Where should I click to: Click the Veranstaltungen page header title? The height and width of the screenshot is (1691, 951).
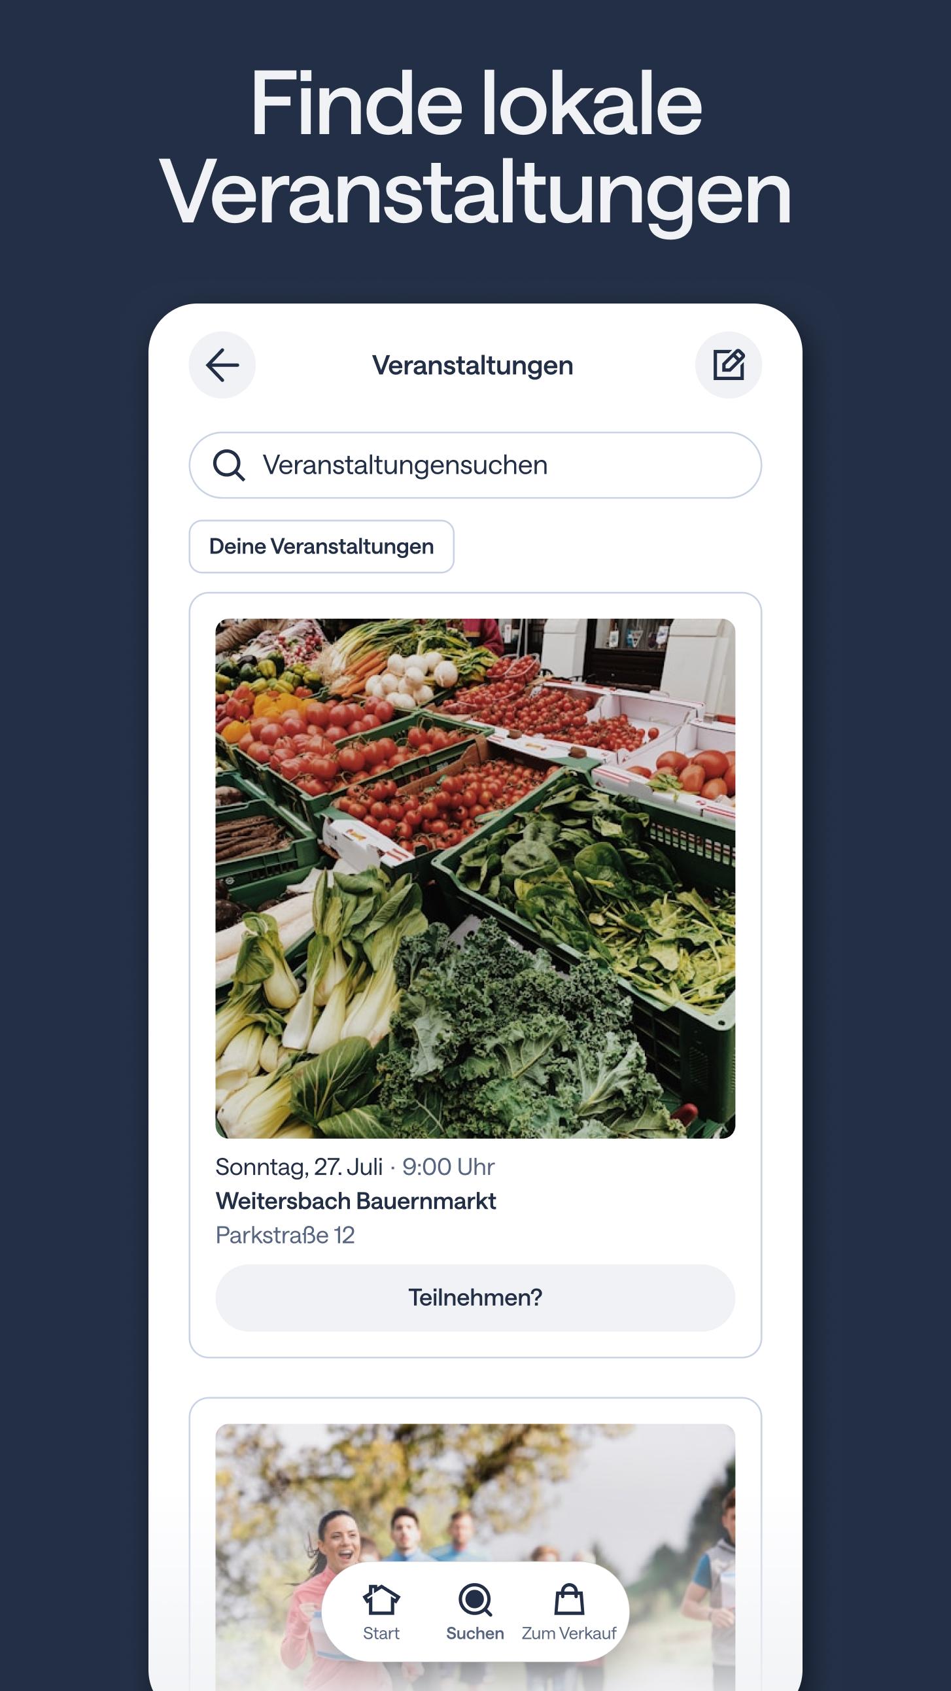(472, 366)
